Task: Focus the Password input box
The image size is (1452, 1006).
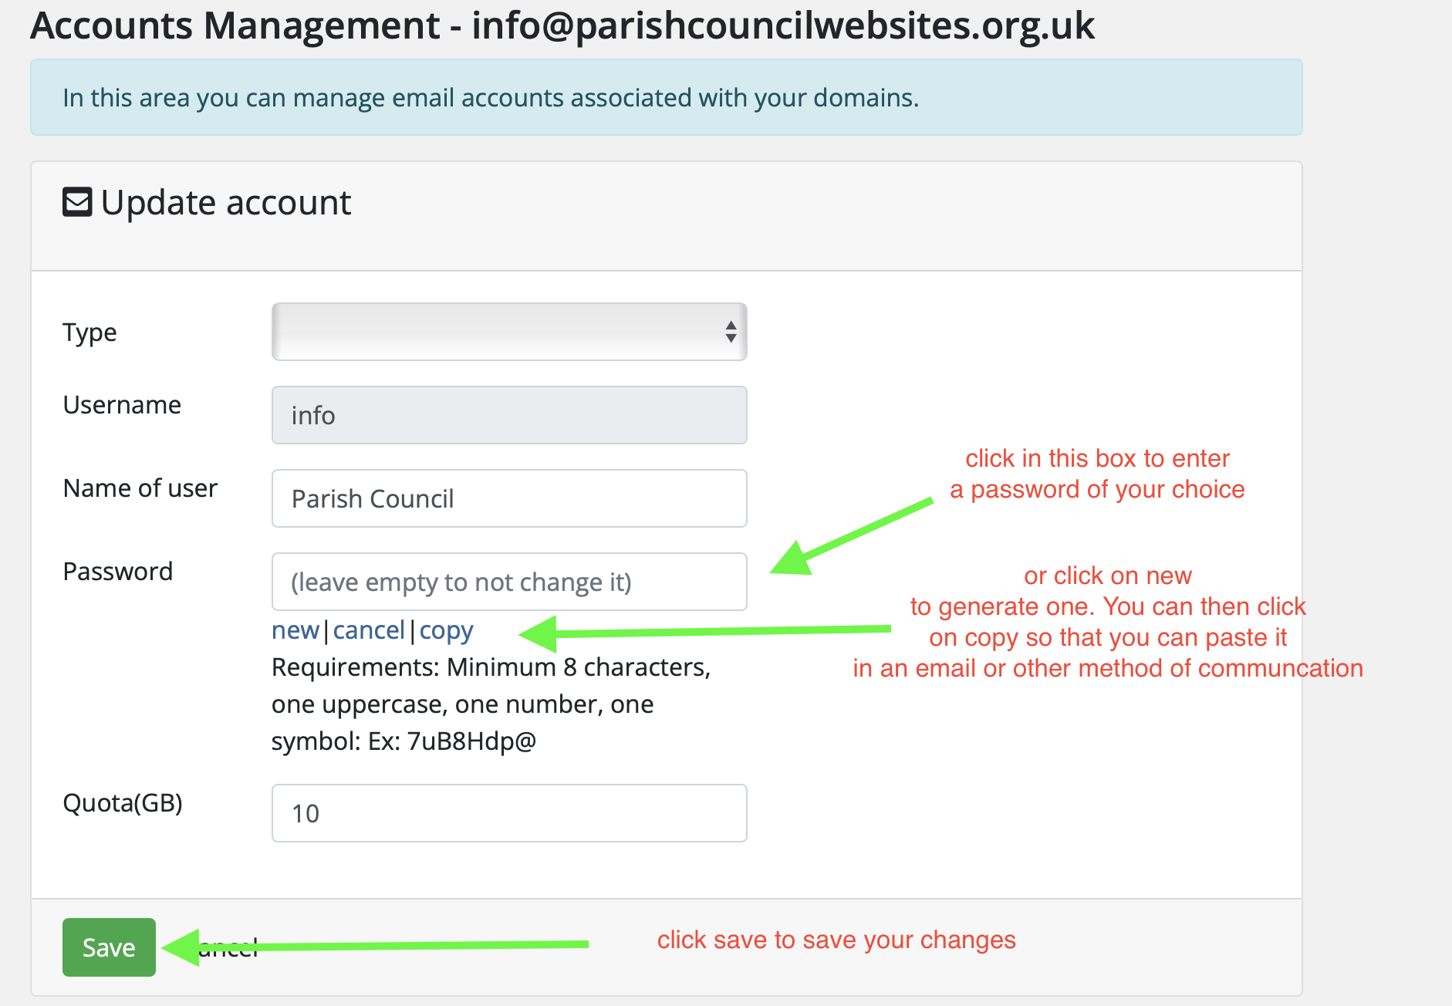Action: [509, 582]
